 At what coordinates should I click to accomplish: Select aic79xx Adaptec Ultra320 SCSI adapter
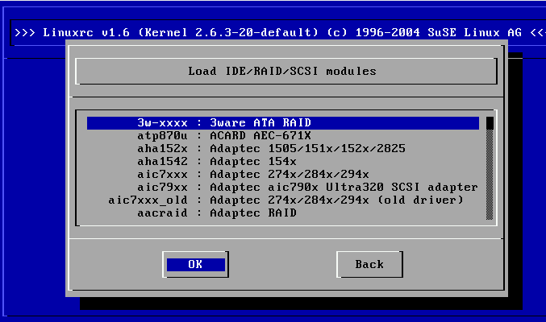coord(283,188)
